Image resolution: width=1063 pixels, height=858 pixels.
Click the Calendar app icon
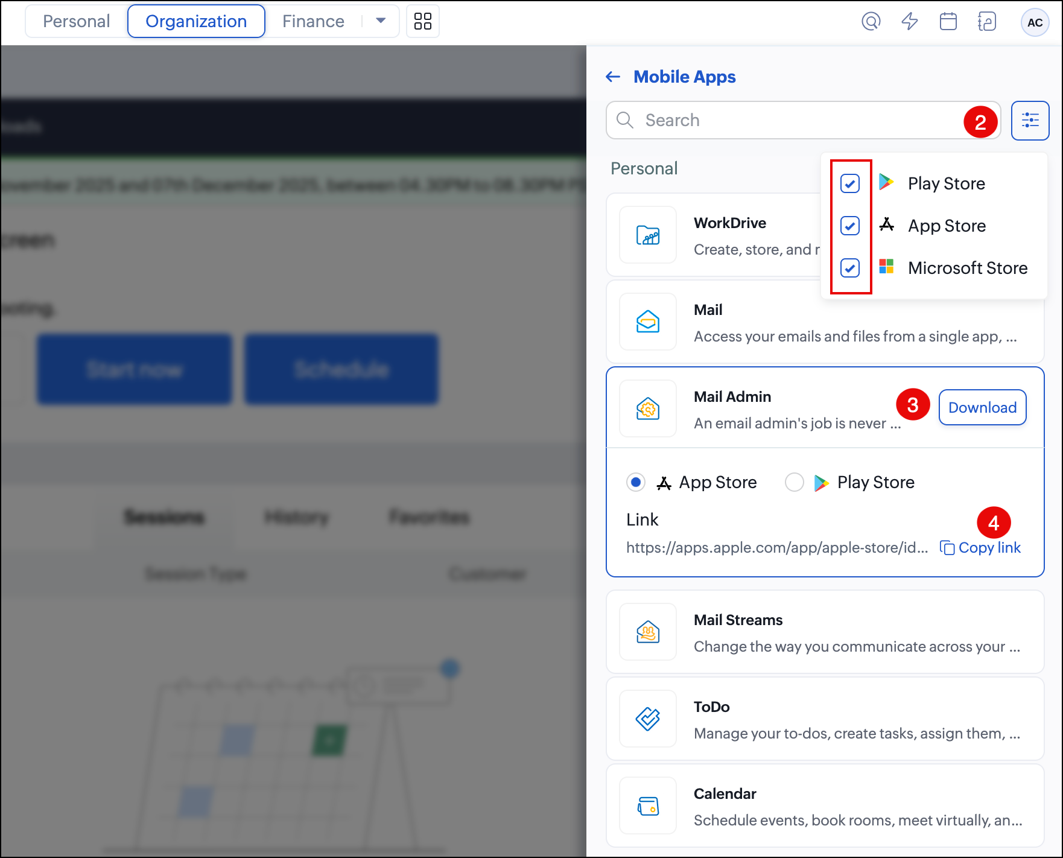[x=648, y=806]
